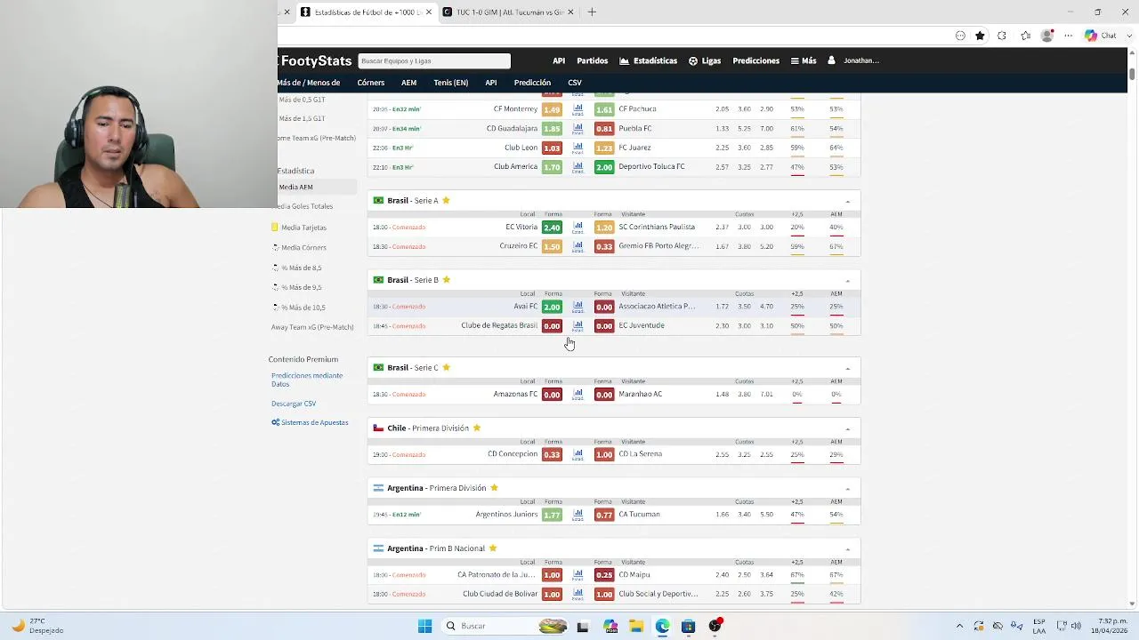The height and width of the screenshot is (640, 1139).
Task: Collapse the Brasil Serie C section
Action: click(847, 368)
